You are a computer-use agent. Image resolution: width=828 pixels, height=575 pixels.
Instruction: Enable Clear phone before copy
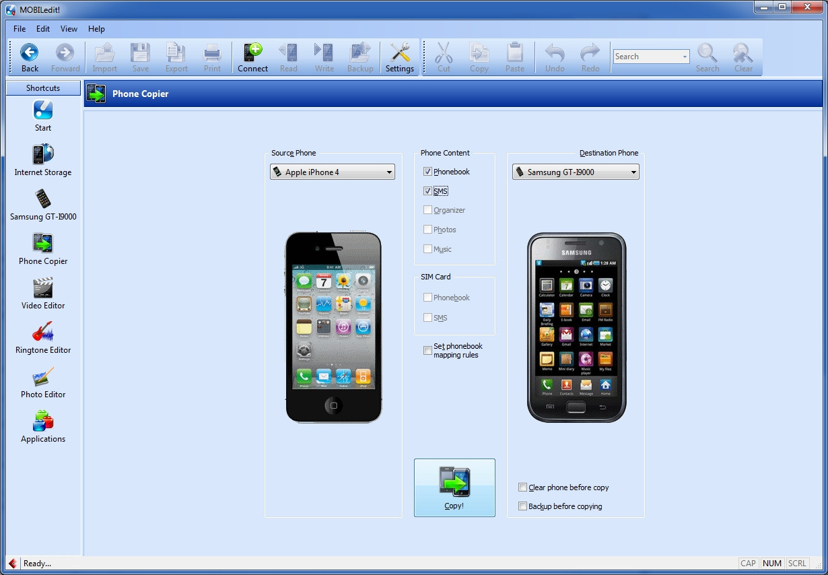[x=522, y=487]
